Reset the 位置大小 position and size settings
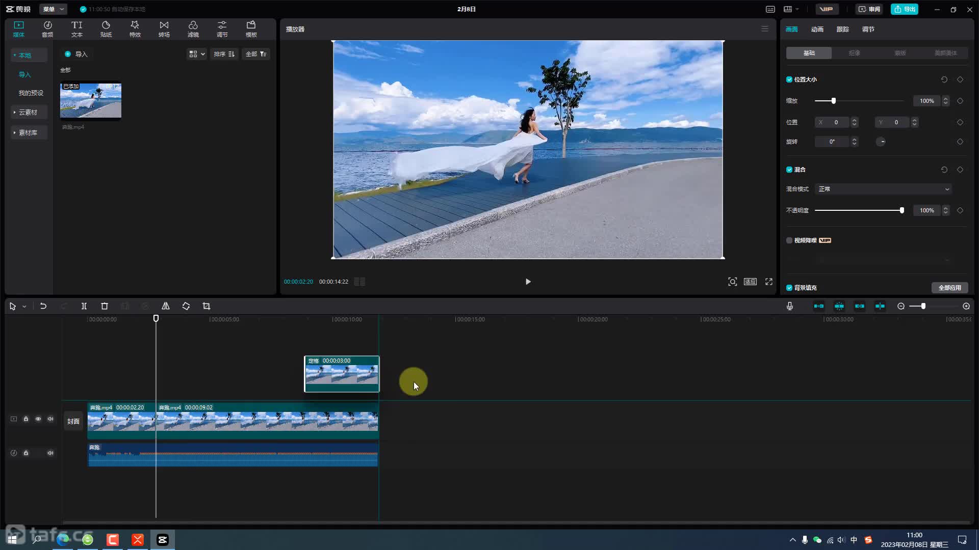 tap(944, 79)
